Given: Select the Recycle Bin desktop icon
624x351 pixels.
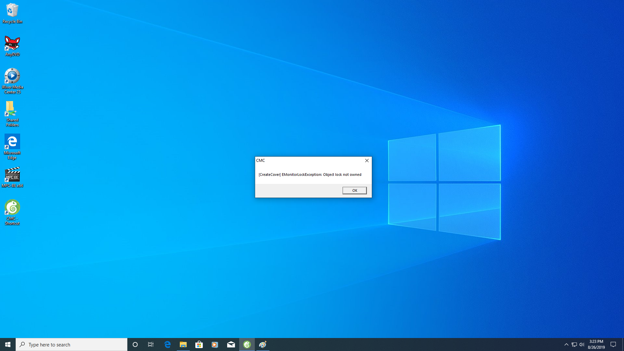Looking at the screenshot, I should (x=12, y=13).
